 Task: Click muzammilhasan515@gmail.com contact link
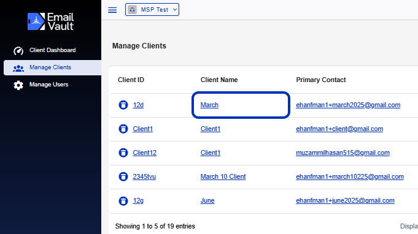click(343, 153)
